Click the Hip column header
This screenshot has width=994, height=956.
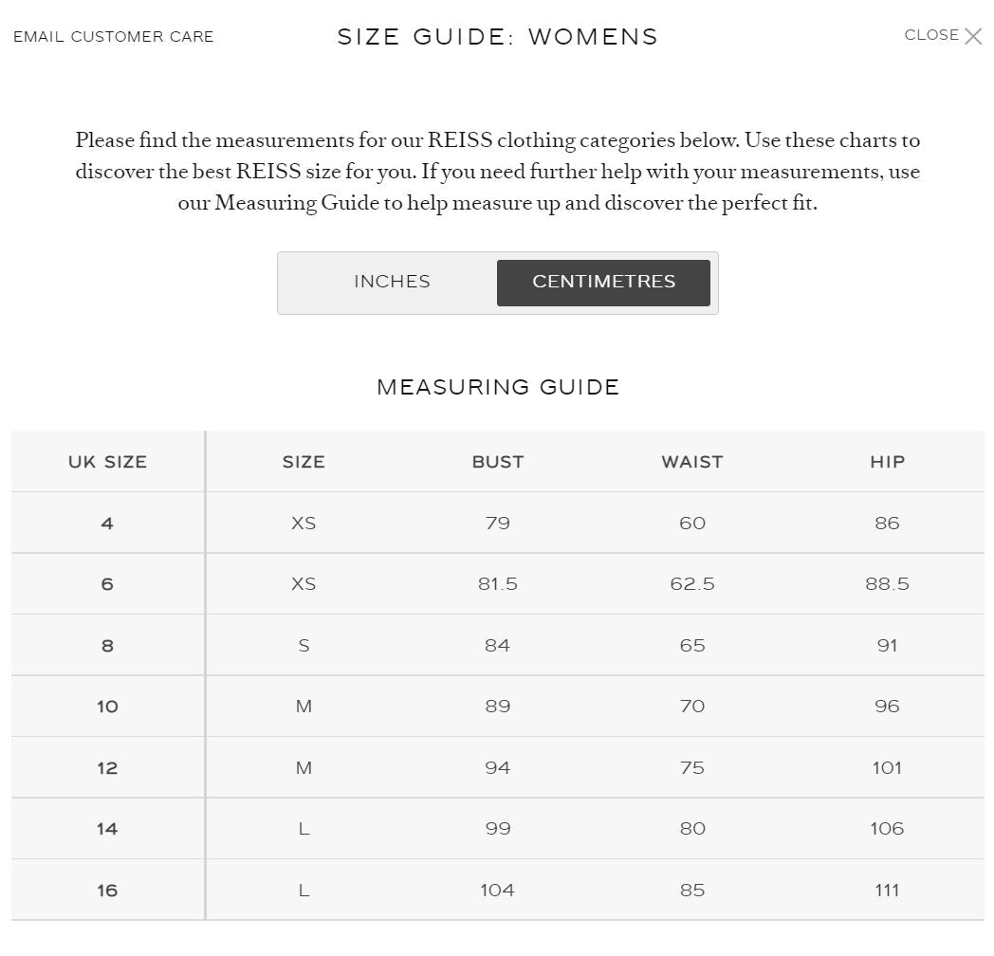[x=887, y=462]
